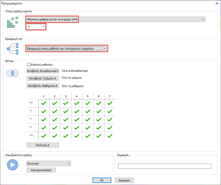Click the Μεταβολή: Τμήματα button

pos(43,78)
